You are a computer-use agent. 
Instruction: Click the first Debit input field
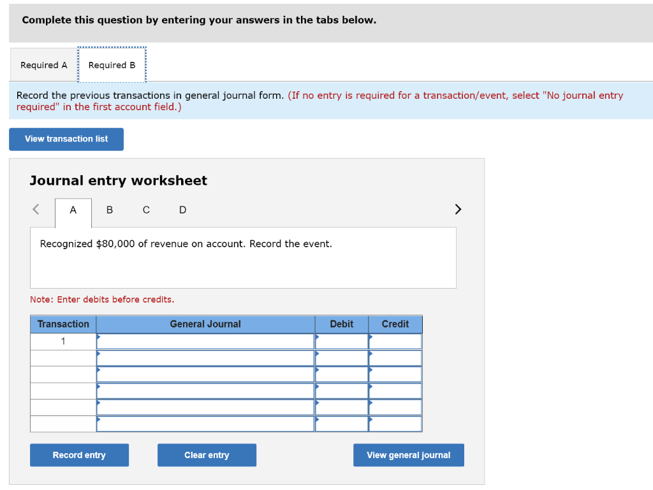(342, 341)
